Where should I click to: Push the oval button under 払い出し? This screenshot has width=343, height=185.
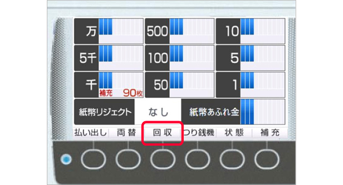pyautogui.click(x=93, y=160)
